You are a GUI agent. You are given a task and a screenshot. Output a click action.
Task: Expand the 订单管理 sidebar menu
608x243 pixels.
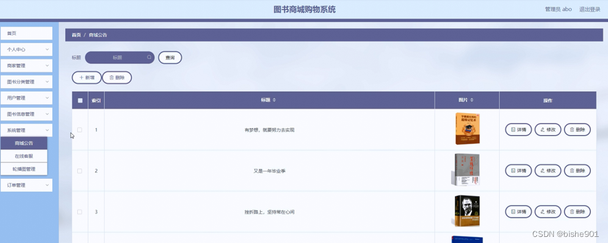click(26, 185)
